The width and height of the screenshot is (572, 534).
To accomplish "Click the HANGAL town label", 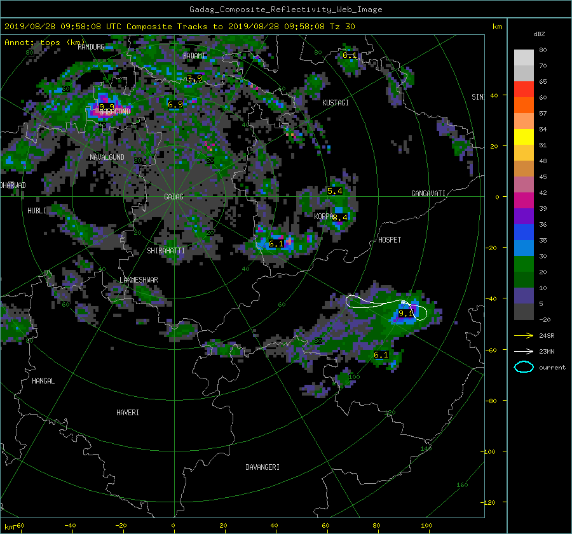I will click(43, 381).
